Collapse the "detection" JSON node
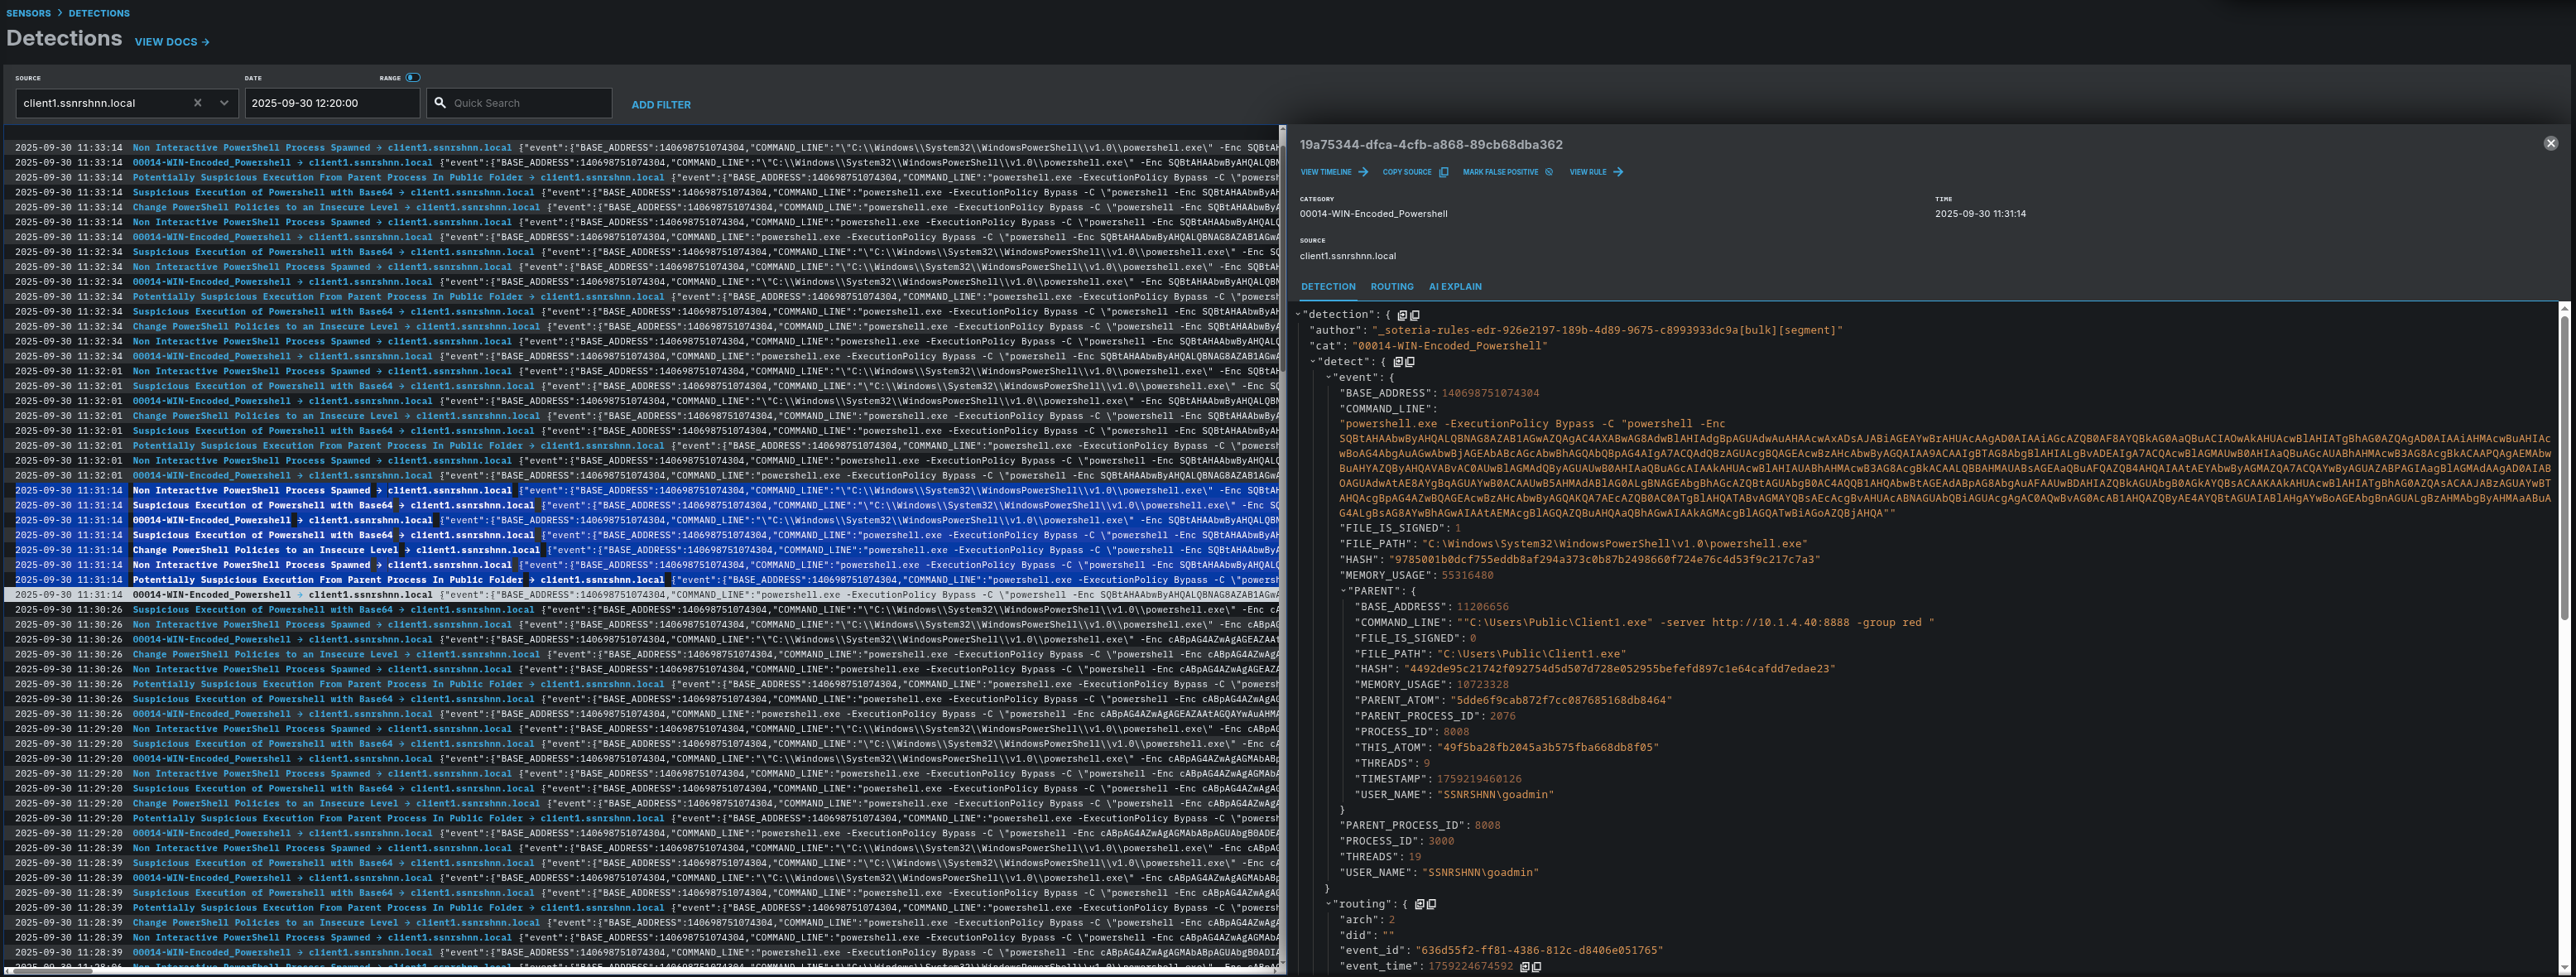This screenshot has width=2576, height=977. 1298,315
